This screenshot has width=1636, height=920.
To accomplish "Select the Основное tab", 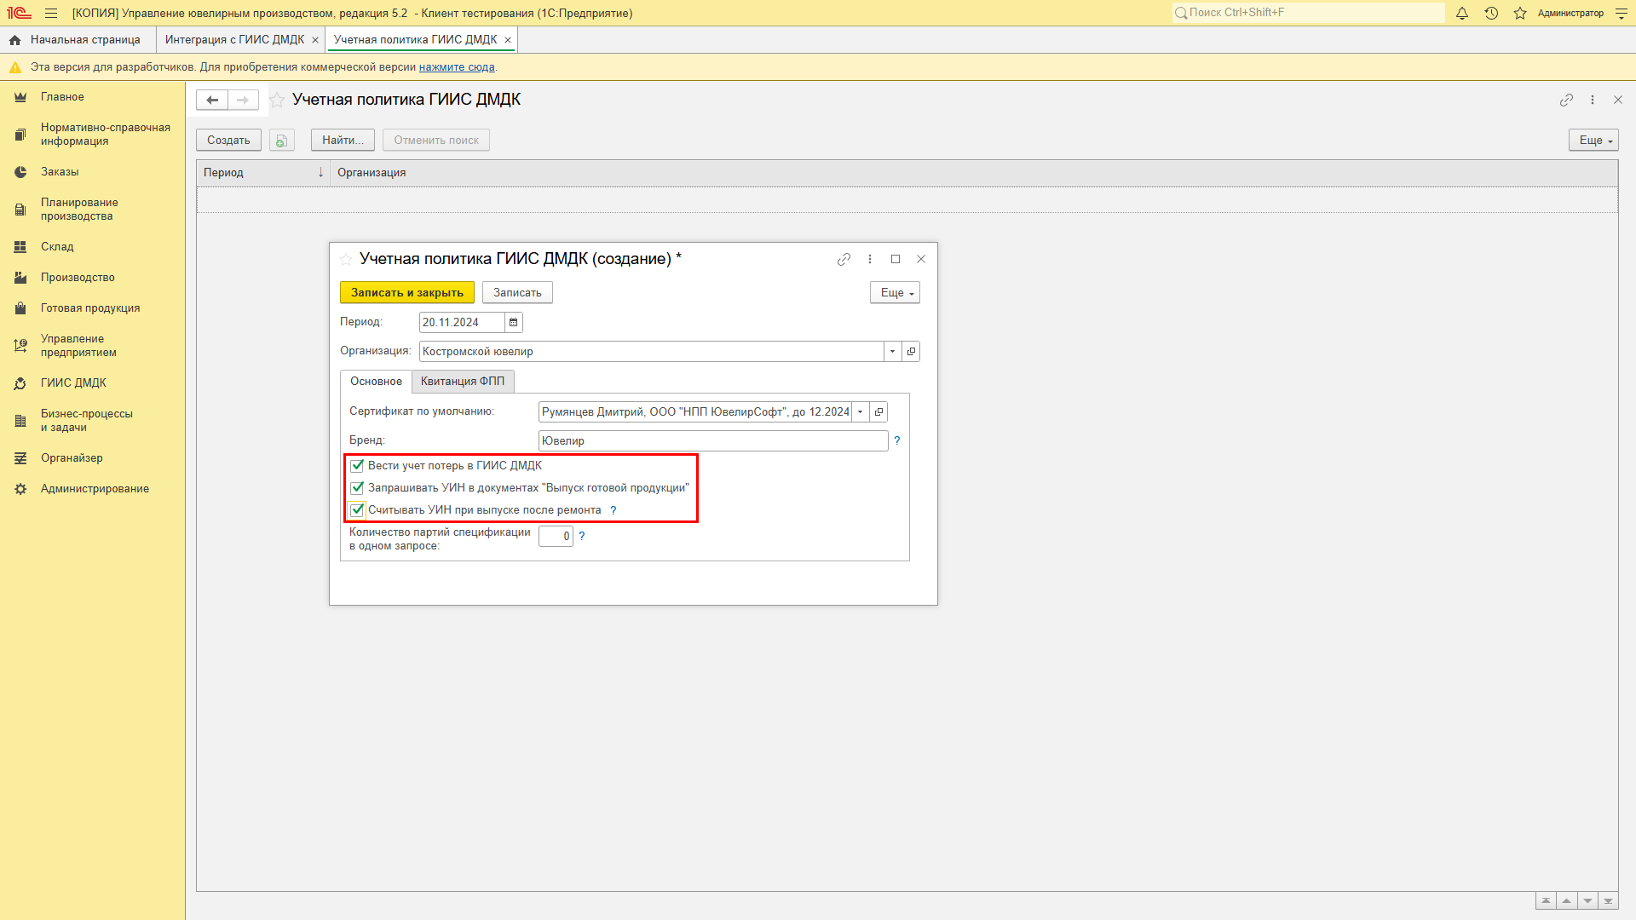I will [x=376, y=382].
